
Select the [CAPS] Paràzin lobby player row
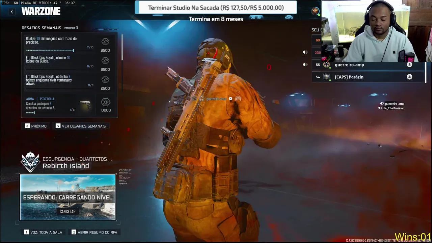(368, 77)
